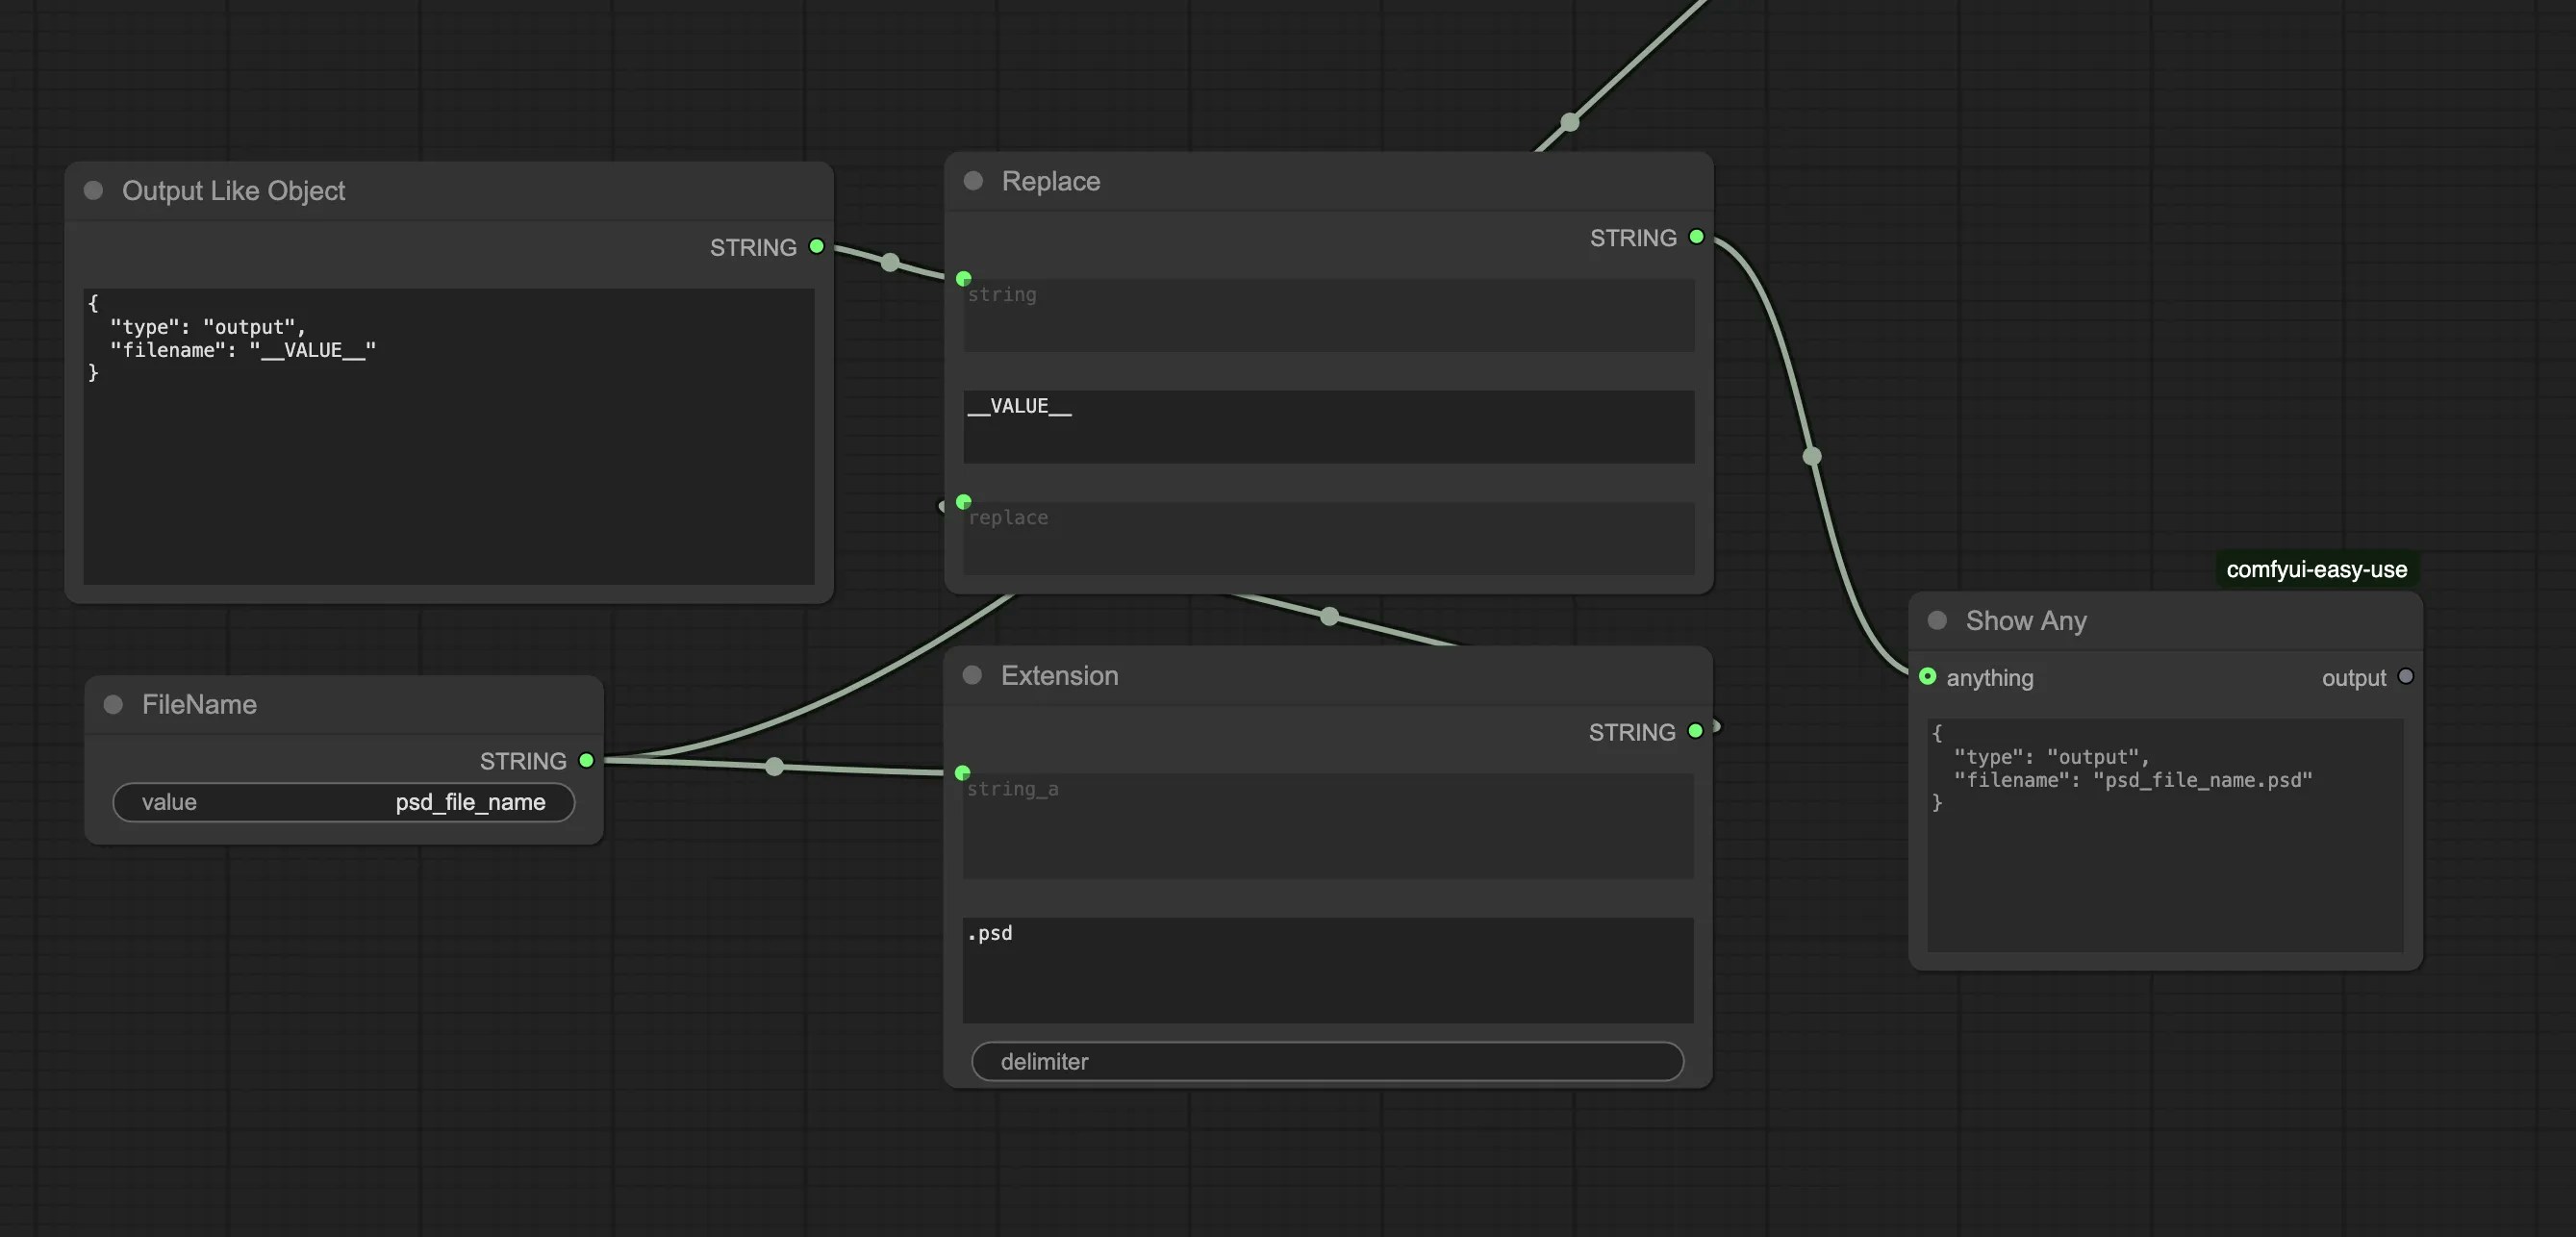Click the __VALUE__ text box in Replace

coord(1328,426)
